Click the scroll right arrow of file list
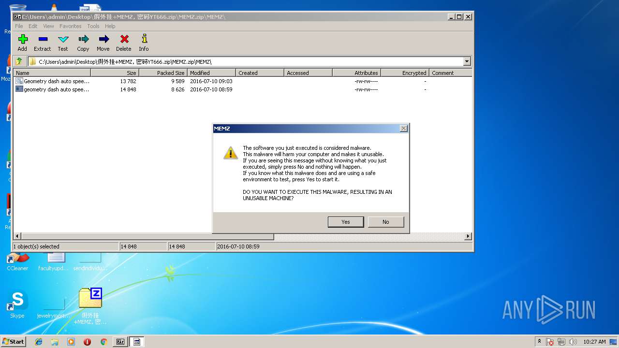Image resolution: width=619 pixels, height=348 pixels. click(468, 236)
